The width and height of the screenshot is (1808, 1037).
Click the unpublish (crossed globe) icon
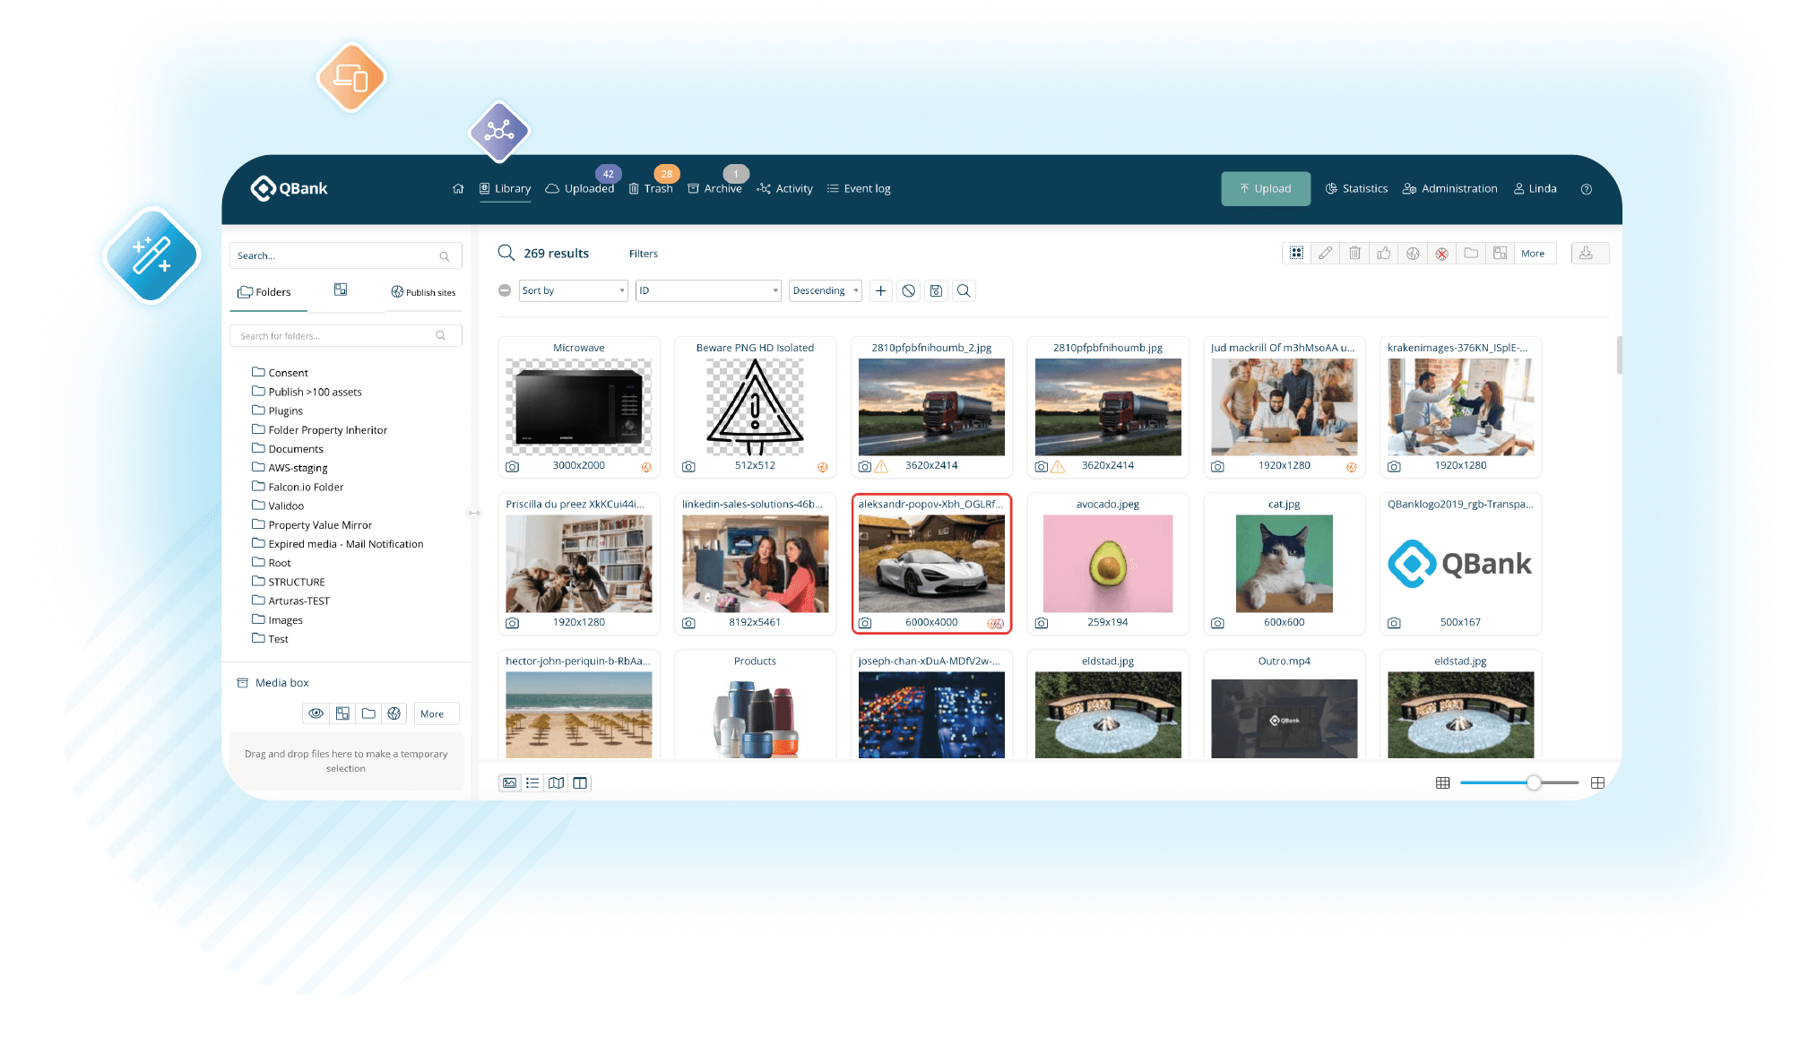pyautogui.click(x=1441, y=253)
